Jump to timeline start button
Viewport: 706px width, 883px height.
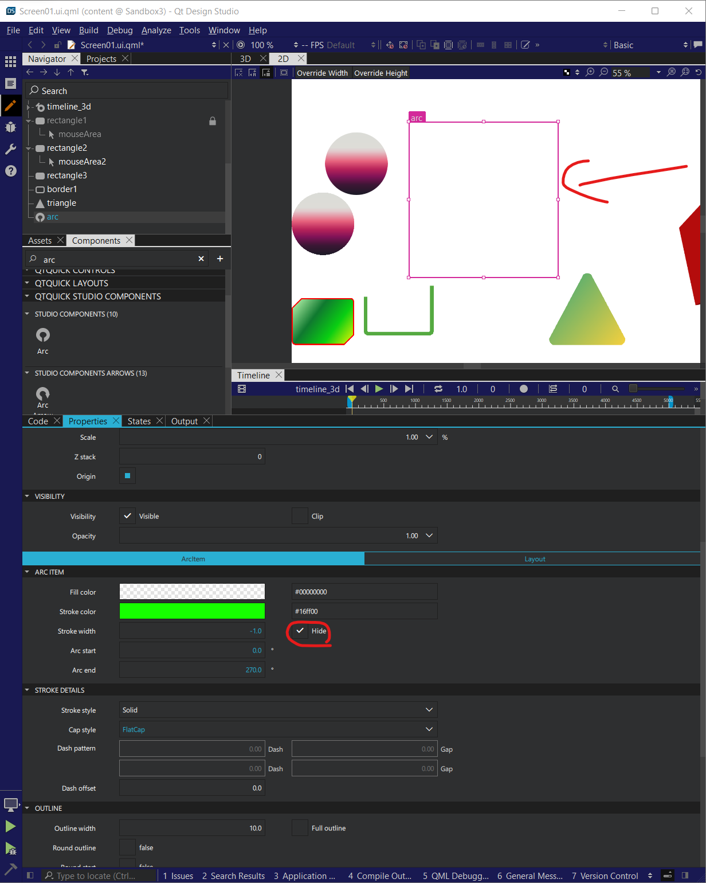click(350, 389)
